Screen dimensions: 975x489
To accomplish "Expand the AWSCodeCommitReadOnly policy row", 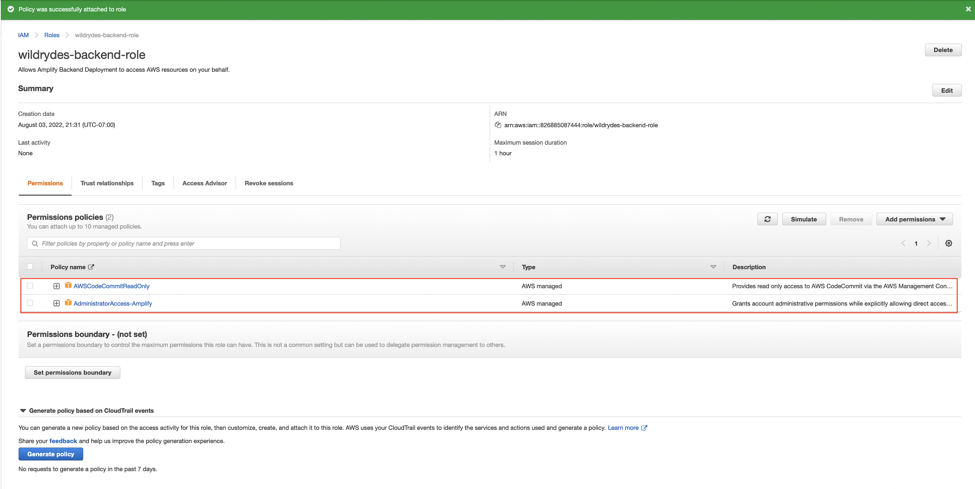I will tap(56, 286).
